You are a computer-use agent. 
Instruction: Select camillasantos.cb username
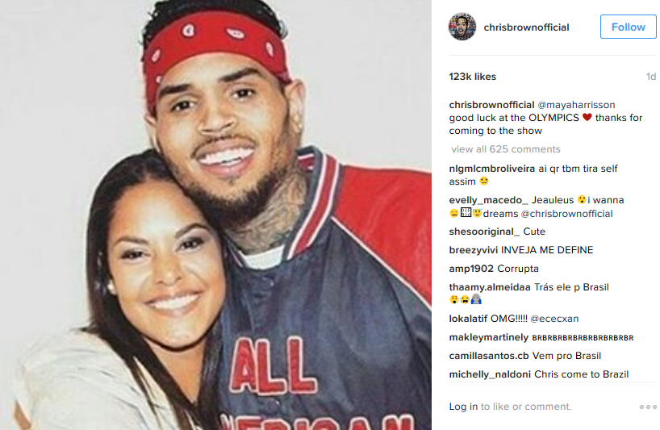pyautogui.click(x=489, y=356)
